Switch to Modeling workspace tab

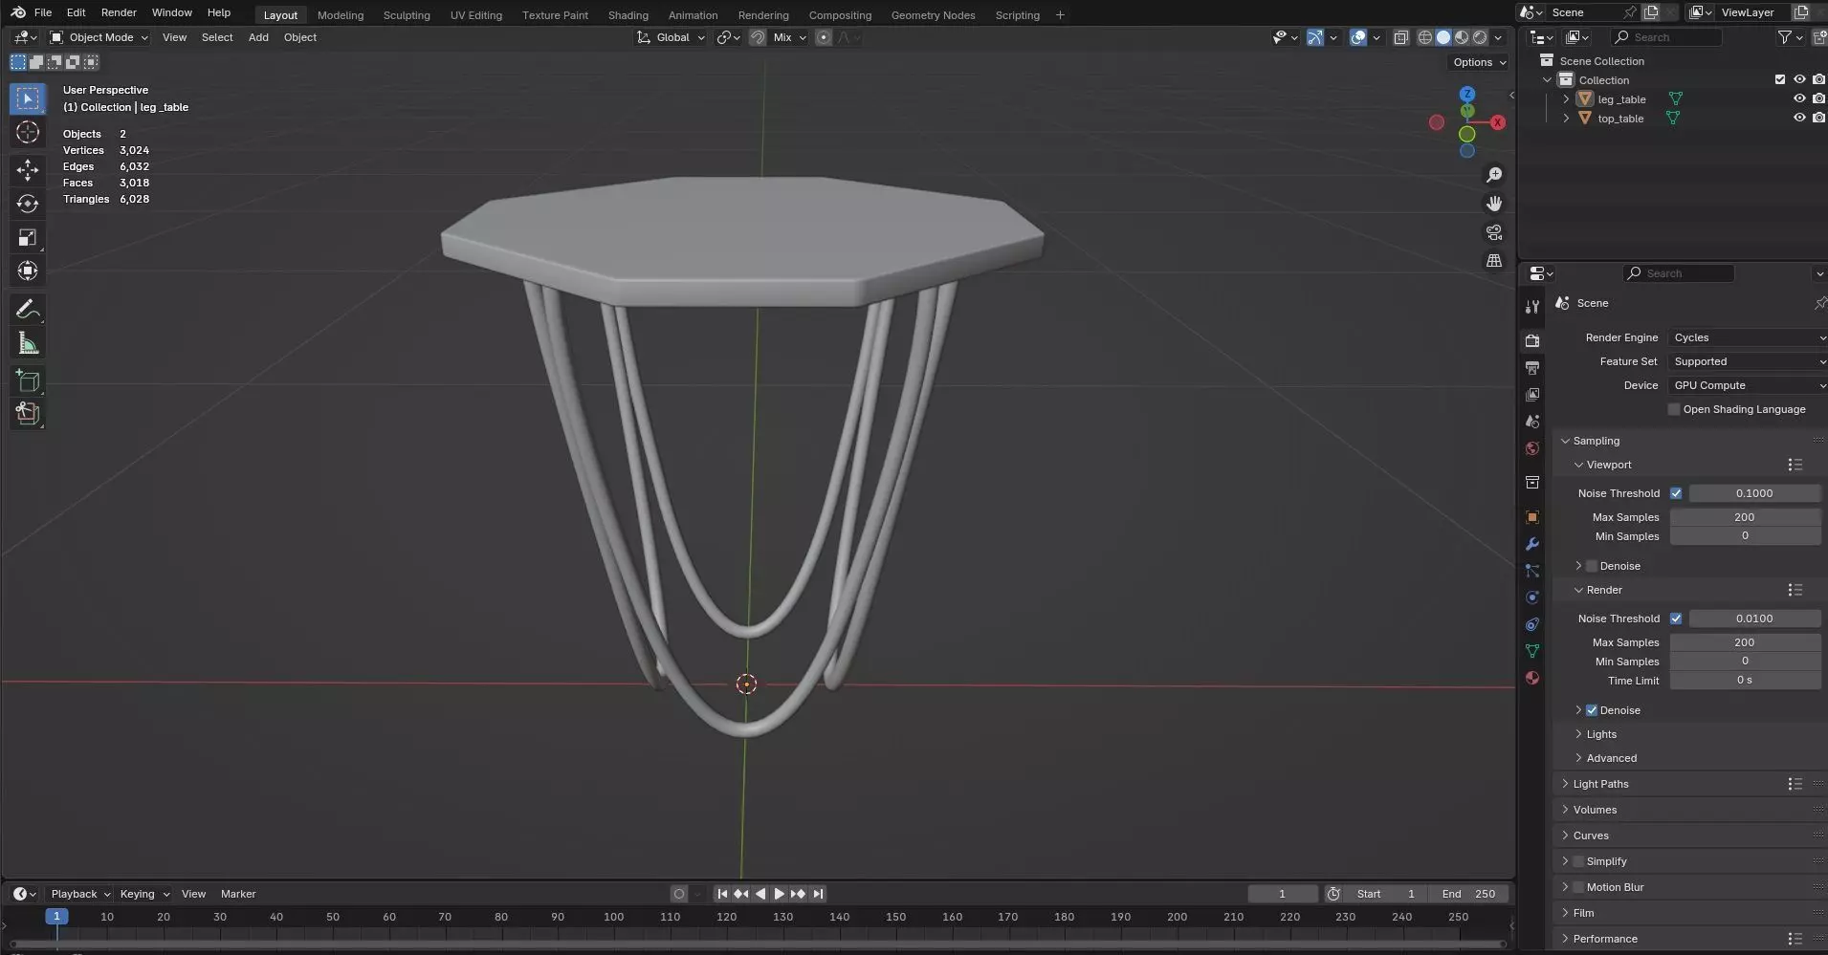click(x=341, y=15)
